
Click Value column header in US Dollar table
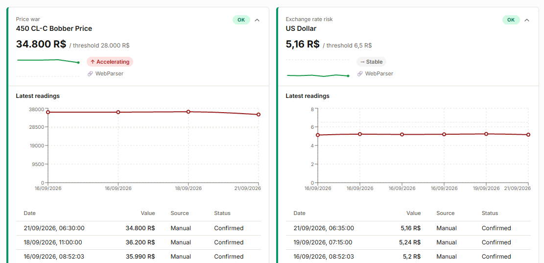point(414,213)
